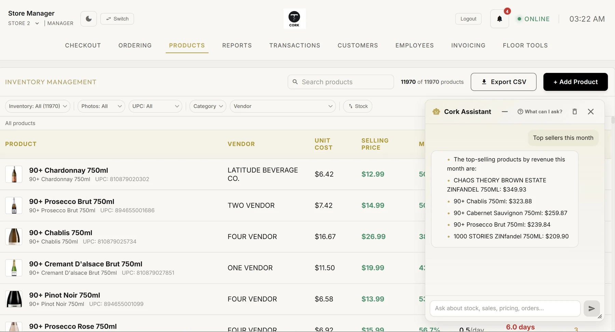The width and height of the screenshot is (615, 332).
Task: Click Add Product button
Action: click(575, 82)
